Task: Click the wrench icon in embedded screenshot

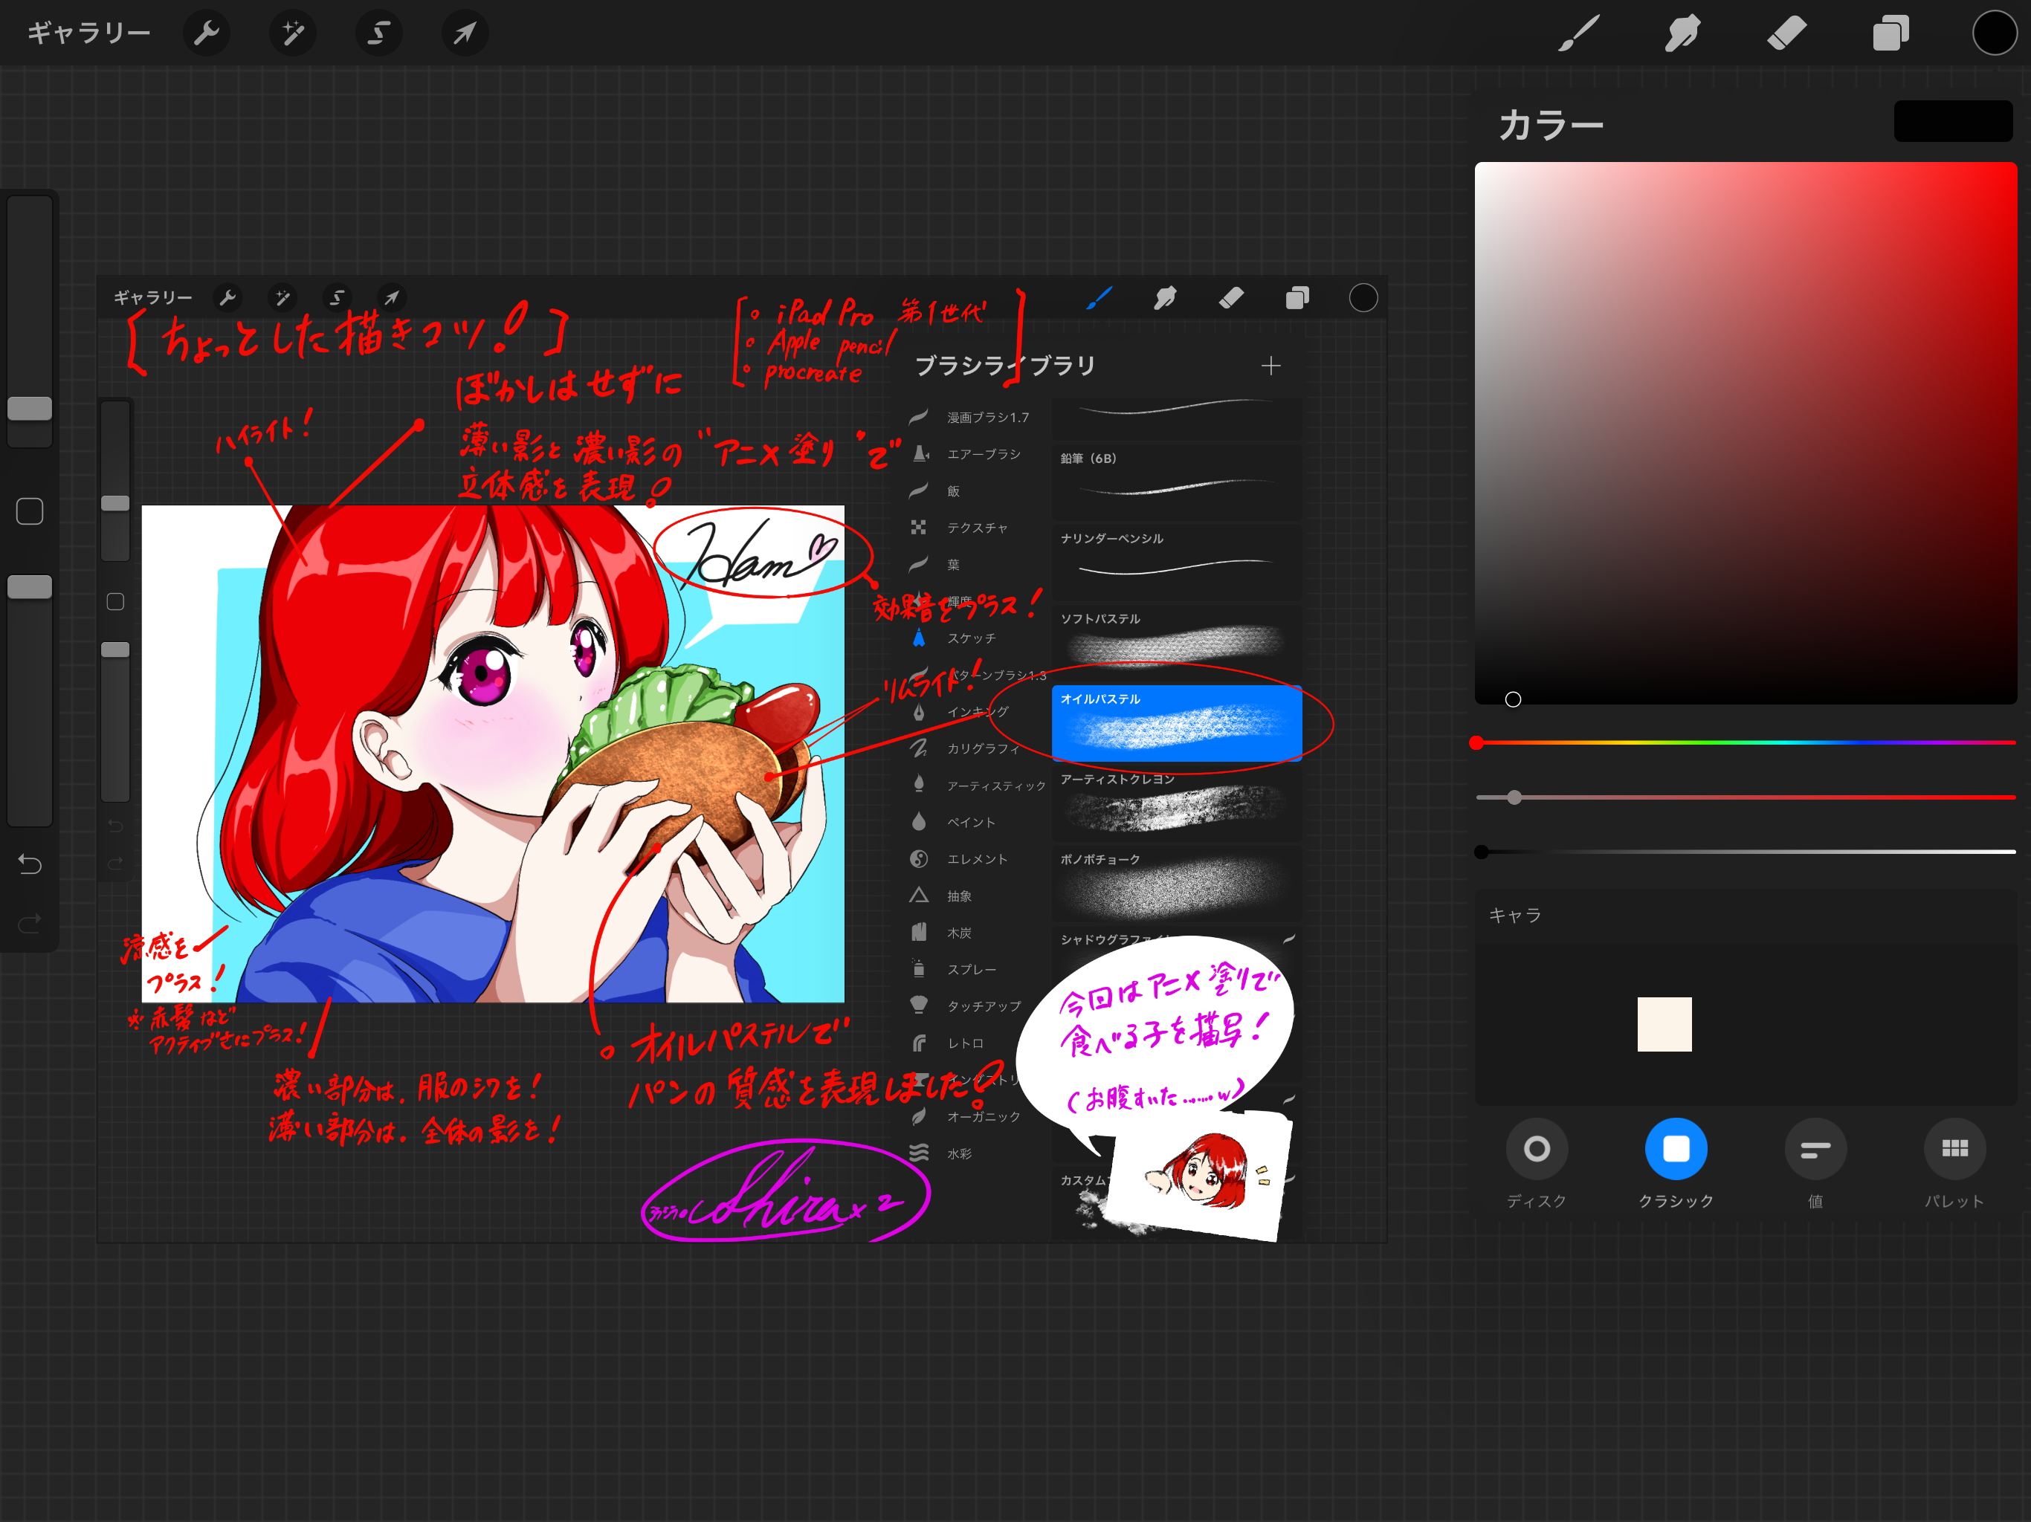Action: coord(227,297)
